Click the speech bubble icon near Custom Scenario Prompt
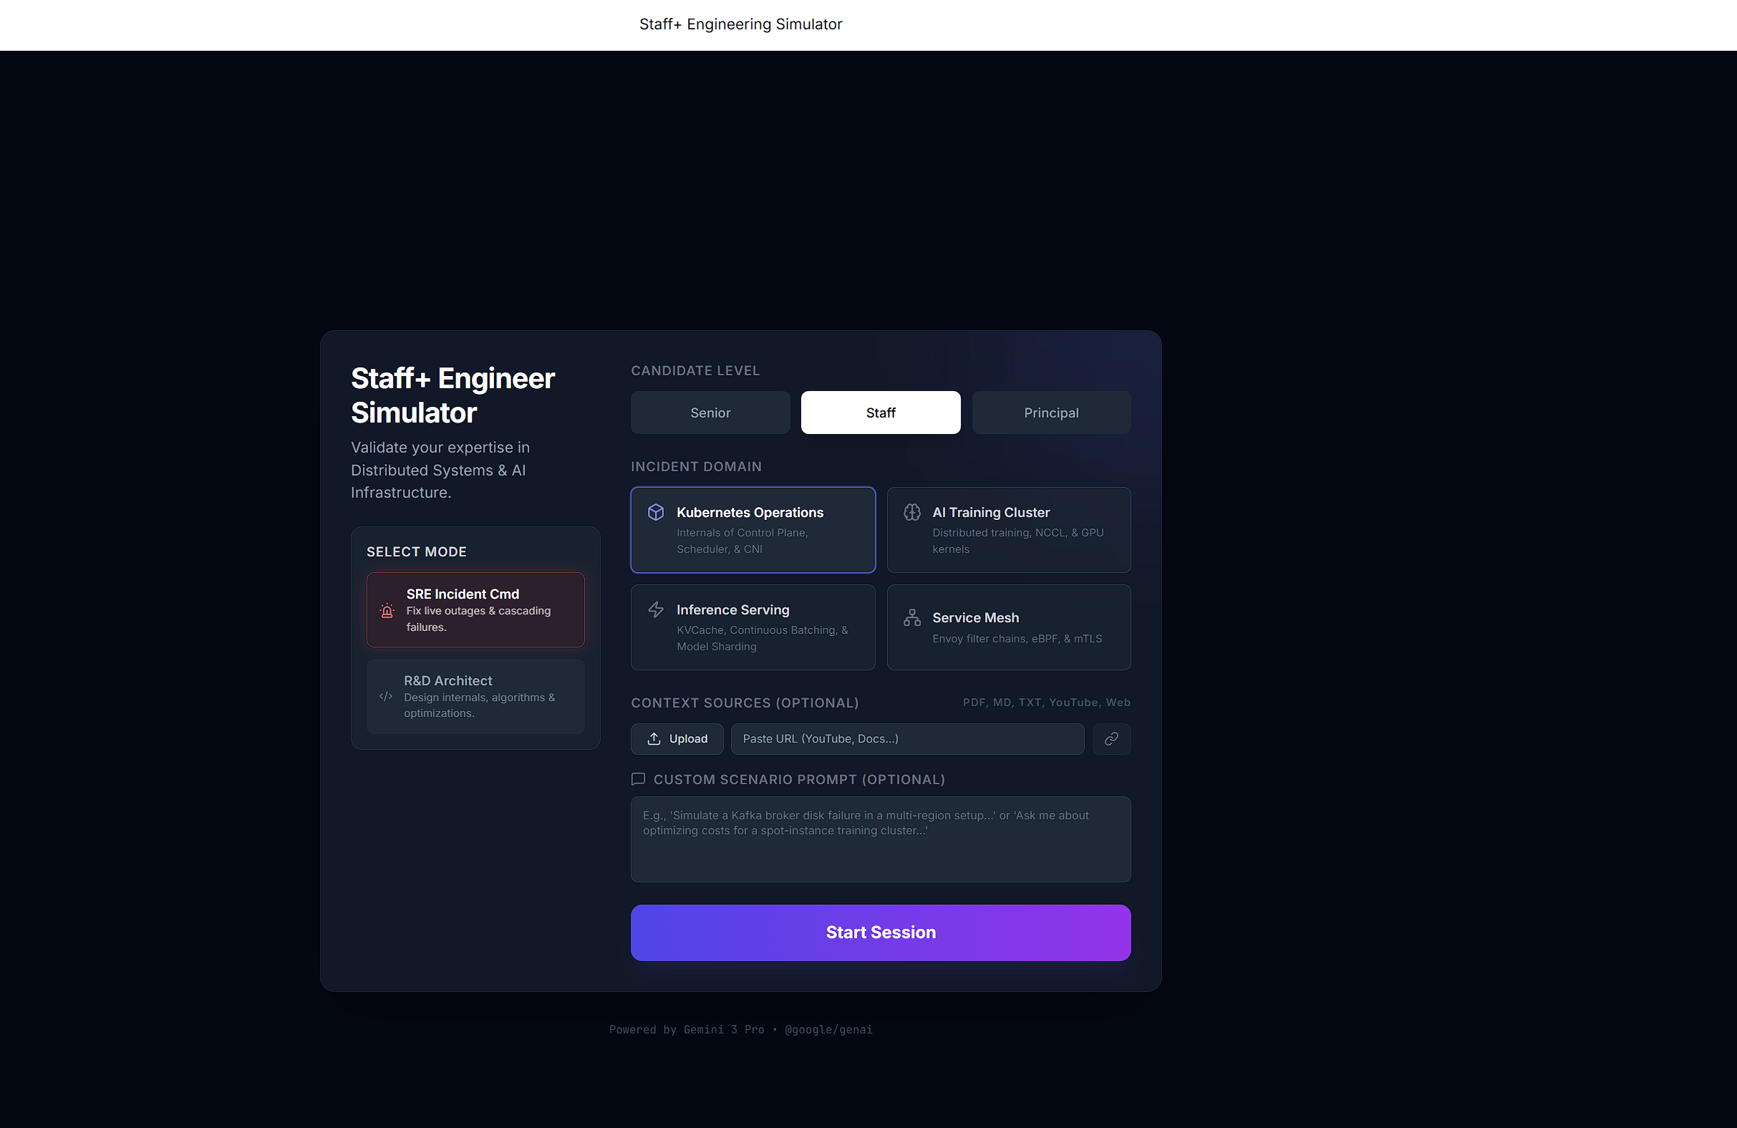Screen dimensions: 1737x1128 pos(638,779)
